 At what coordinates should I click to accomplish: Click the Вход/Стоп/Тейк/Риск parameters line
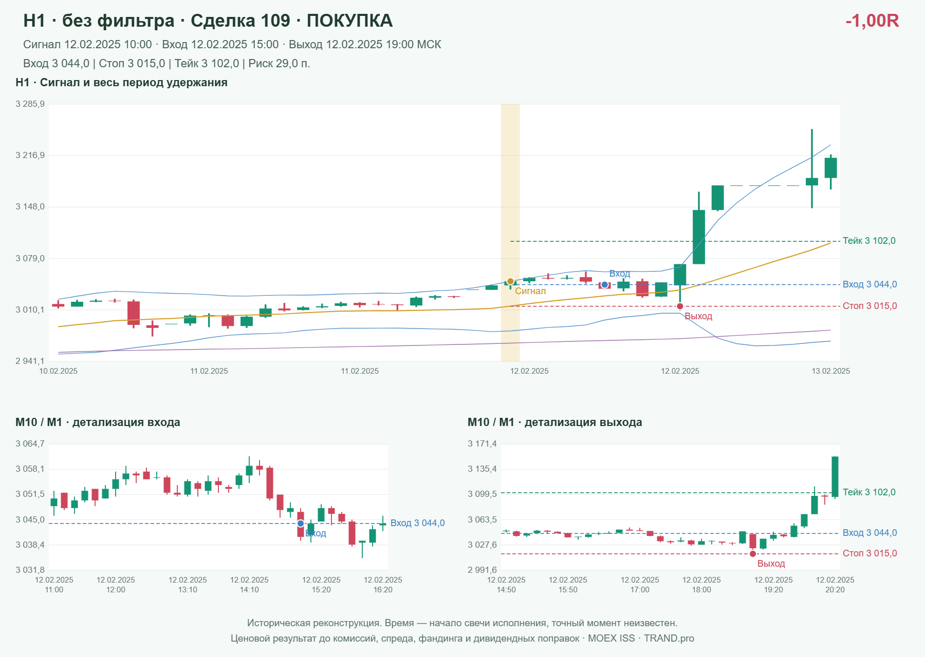point(166,64)
